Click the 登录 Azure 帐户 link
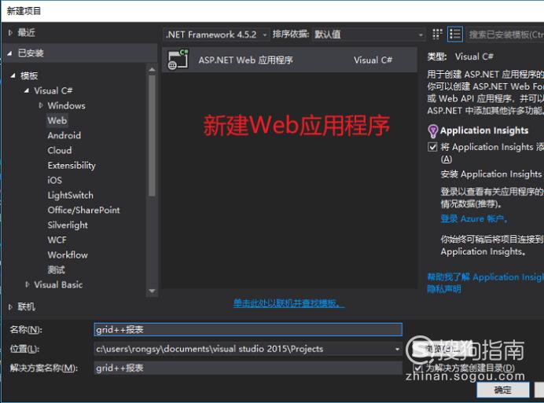The height and width of the screenshot is (403, 544). [474, 219]
